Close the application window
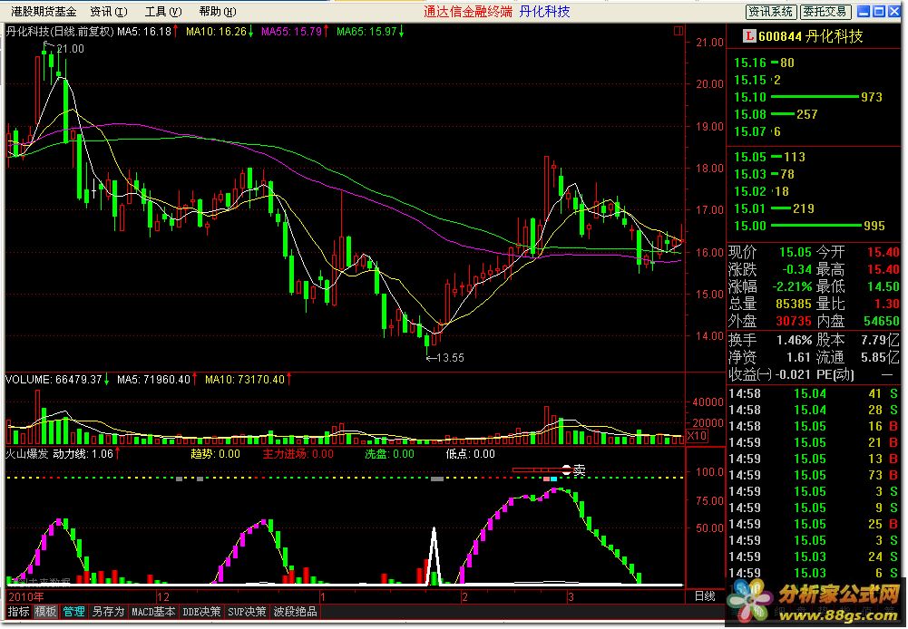Image resolution: width=908 pixels, height=629 pixels. click(x=893, y=11)
